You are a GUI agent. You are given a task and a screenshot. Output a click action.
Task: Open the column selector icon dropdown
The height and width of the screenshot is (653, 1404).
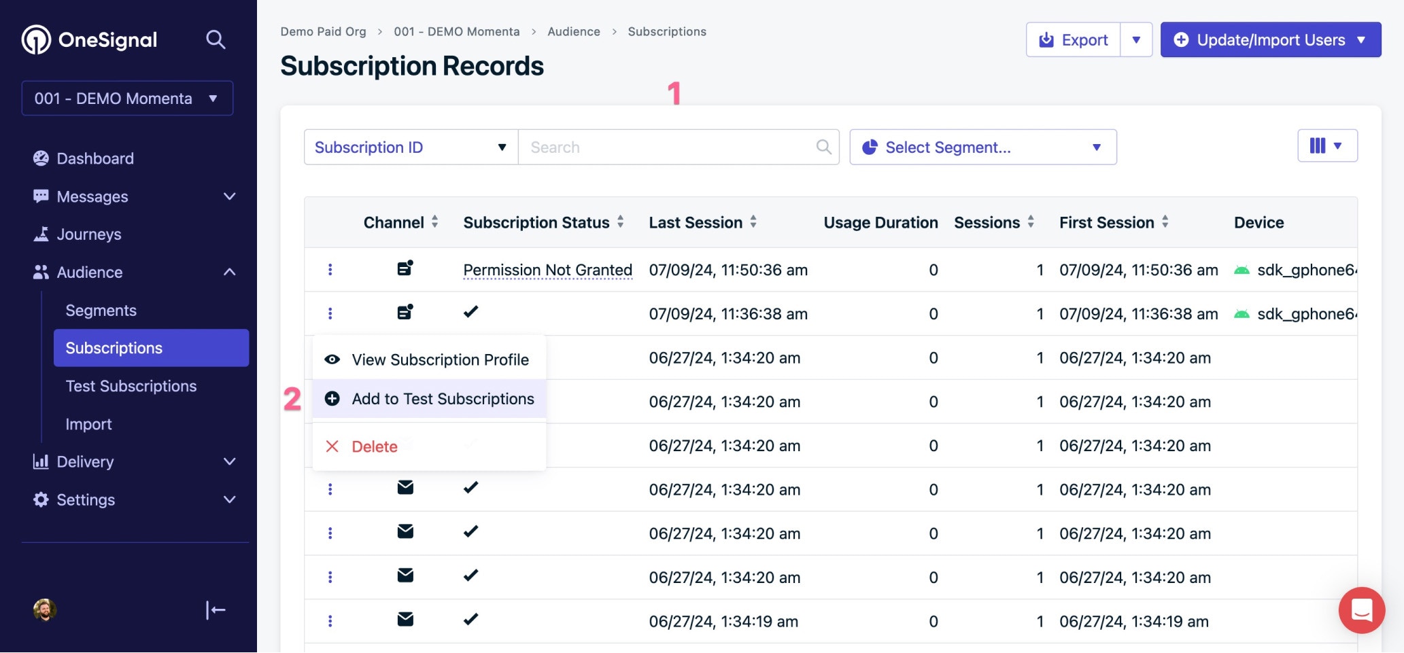click(1327, 145)
